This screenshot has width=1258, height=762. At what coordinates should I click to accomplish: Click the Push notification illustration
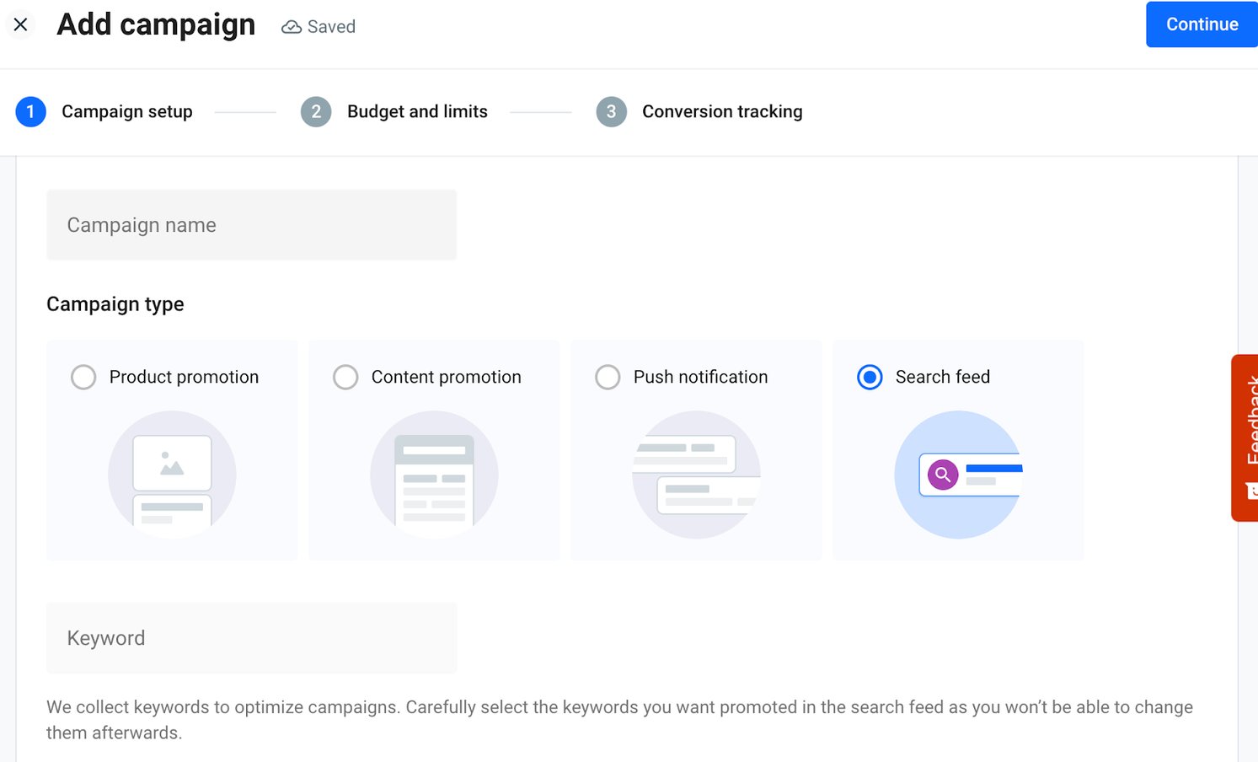696,475
